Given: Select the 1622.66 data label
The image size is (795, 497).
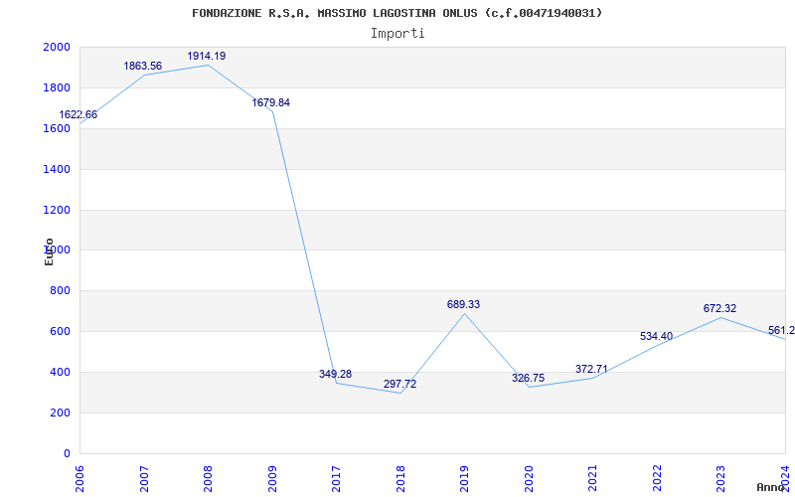Looking at the screenshot, I should (79, 114).
